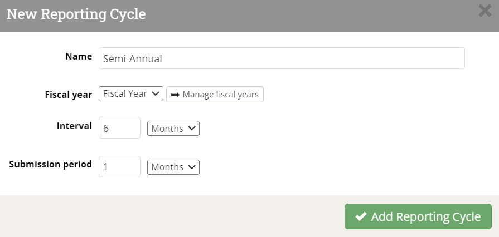Viewport: 499px width, 237px height.
Task: Click the New Reporting Cycle dialog title
Action: (x=76, y=14)
